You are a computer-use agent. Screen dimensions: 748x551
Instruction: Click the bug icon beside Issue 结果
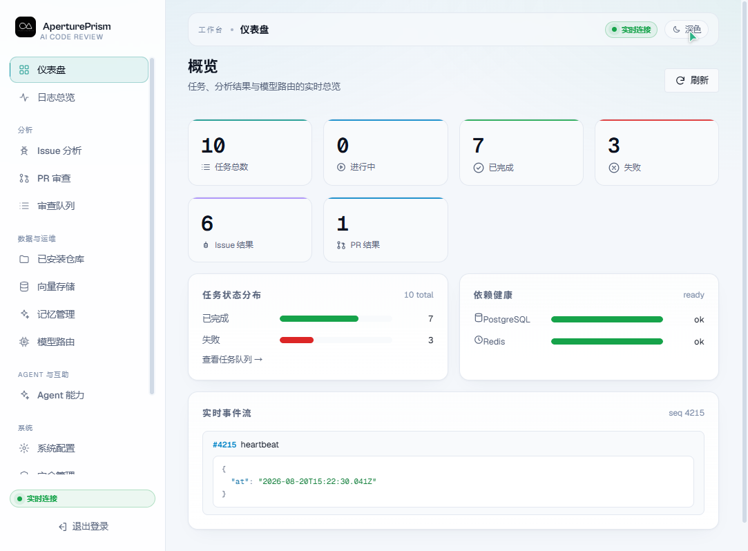coord(206,245)
